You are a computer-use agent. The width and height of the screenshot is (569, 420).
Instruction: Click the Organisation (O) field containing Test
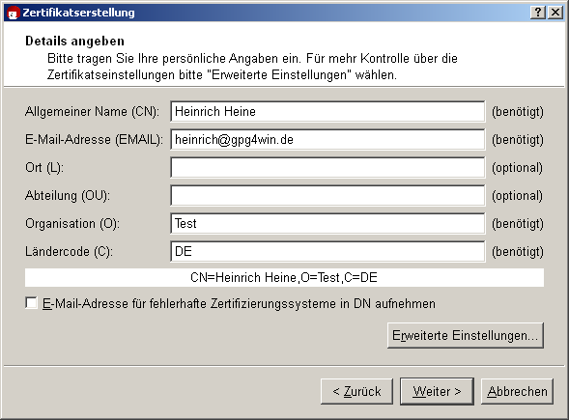[x=327, y=223]
